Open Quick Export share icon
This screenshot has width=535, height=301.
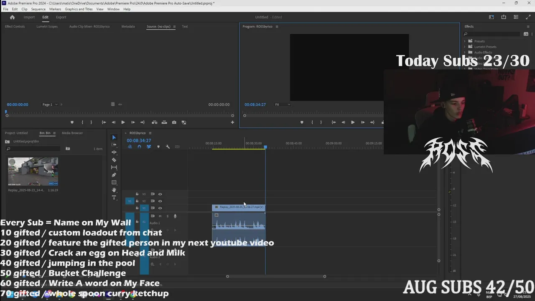[504, 17]
